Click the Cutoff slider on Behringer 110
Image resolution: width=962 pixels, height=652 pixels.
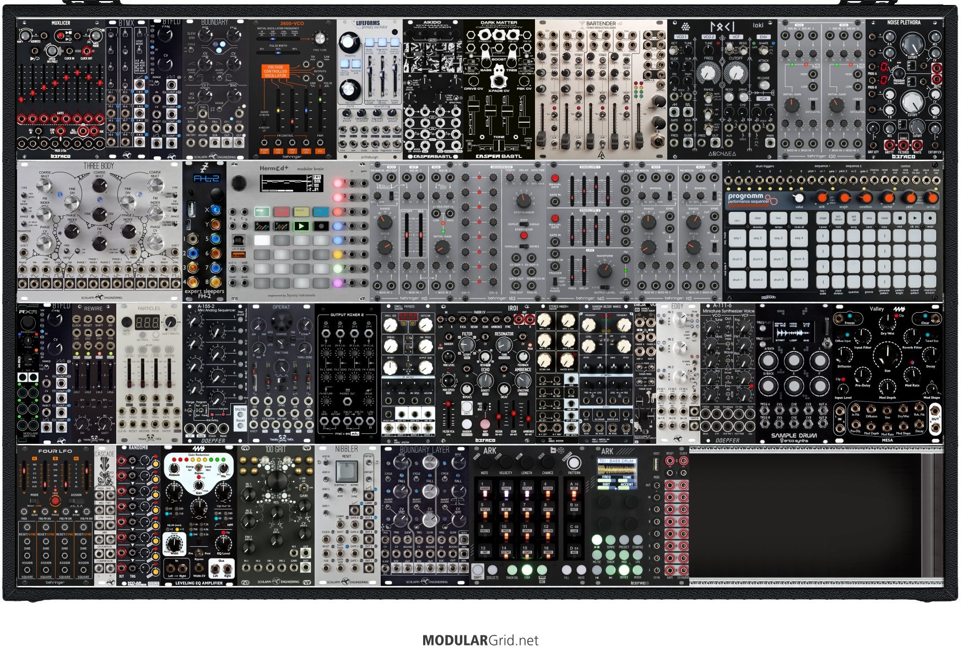point(407,234)
